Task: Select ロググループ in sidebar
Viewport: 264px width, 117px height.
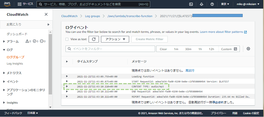Action: [16, 57]
